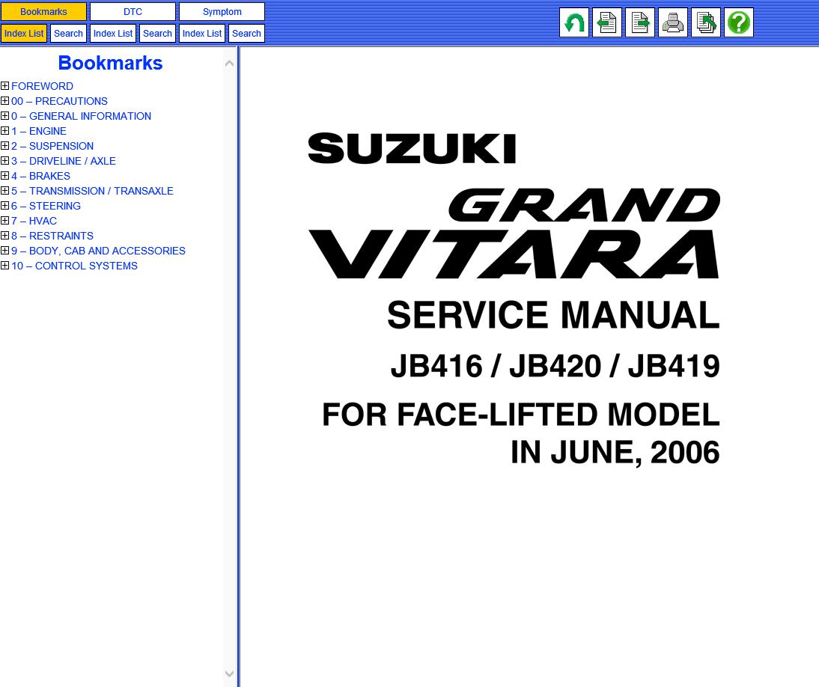This screenshot has width=819, height=687.
Task: Open the 1 – ENGINE link
Action: tap(39, 131)
